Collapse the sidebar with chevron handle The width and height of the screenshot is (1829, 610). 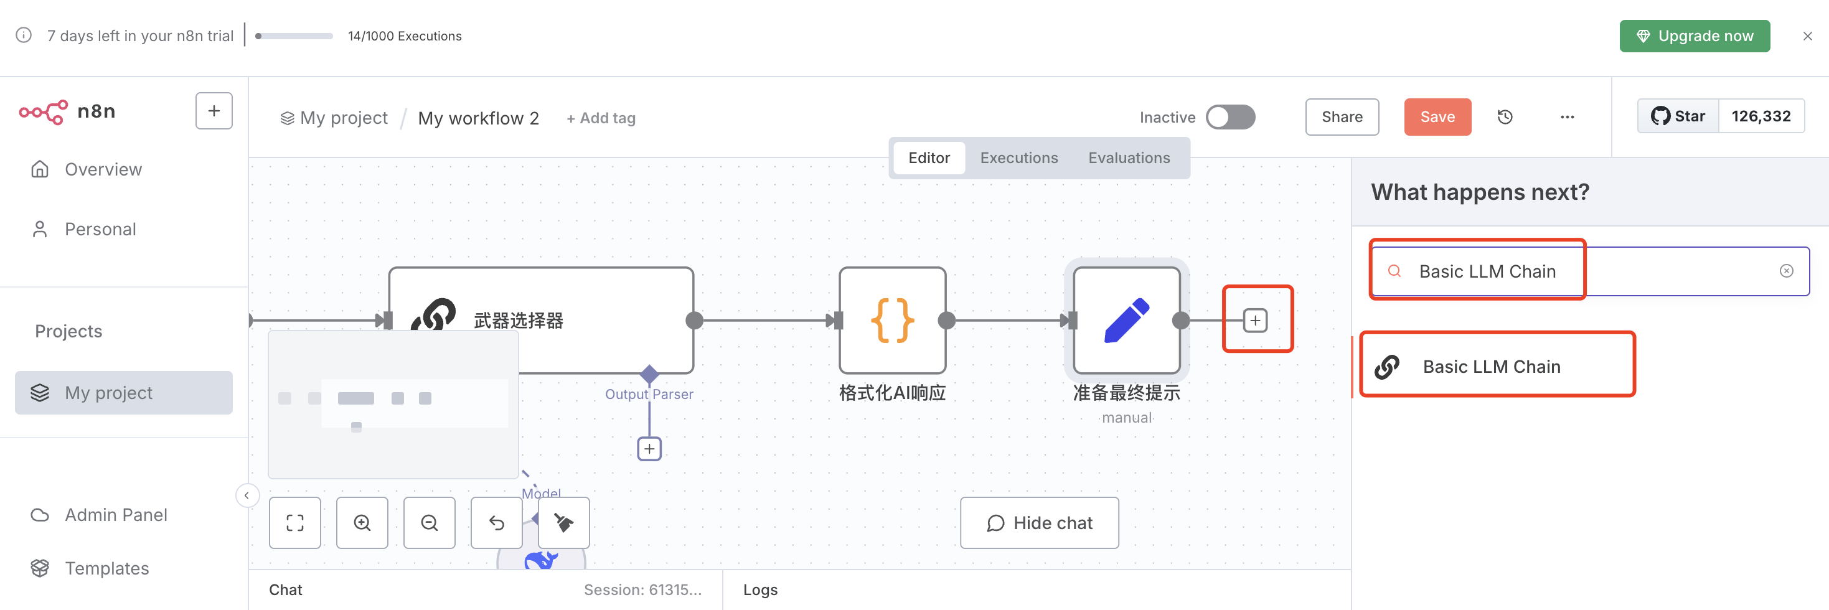(247, 495)
